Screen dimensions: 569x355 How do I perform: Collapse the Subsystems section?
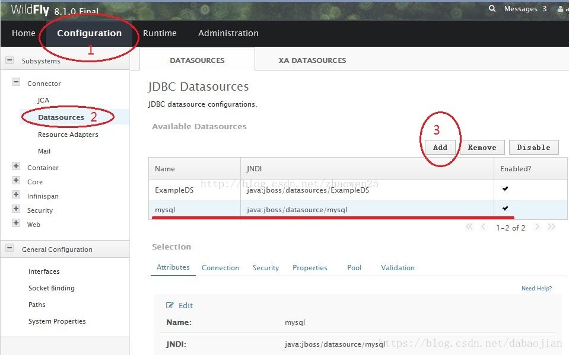pyautogui.click(x=10, y=60)
